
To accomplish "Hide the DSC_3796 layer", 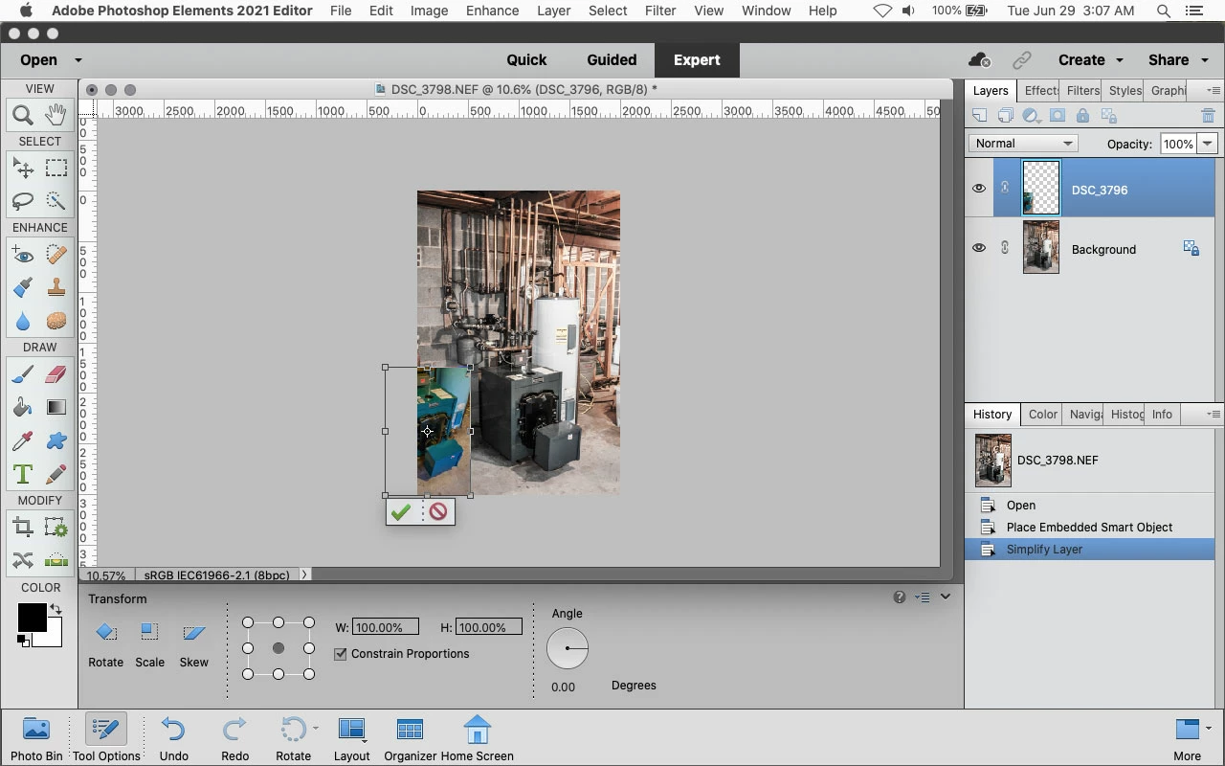I will click(978, 189).
